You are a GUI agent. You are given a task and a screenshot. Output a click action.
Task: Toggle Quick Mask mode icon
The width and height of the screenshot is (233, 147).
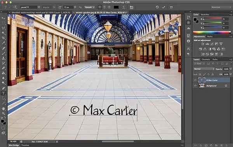click(3, 128)
